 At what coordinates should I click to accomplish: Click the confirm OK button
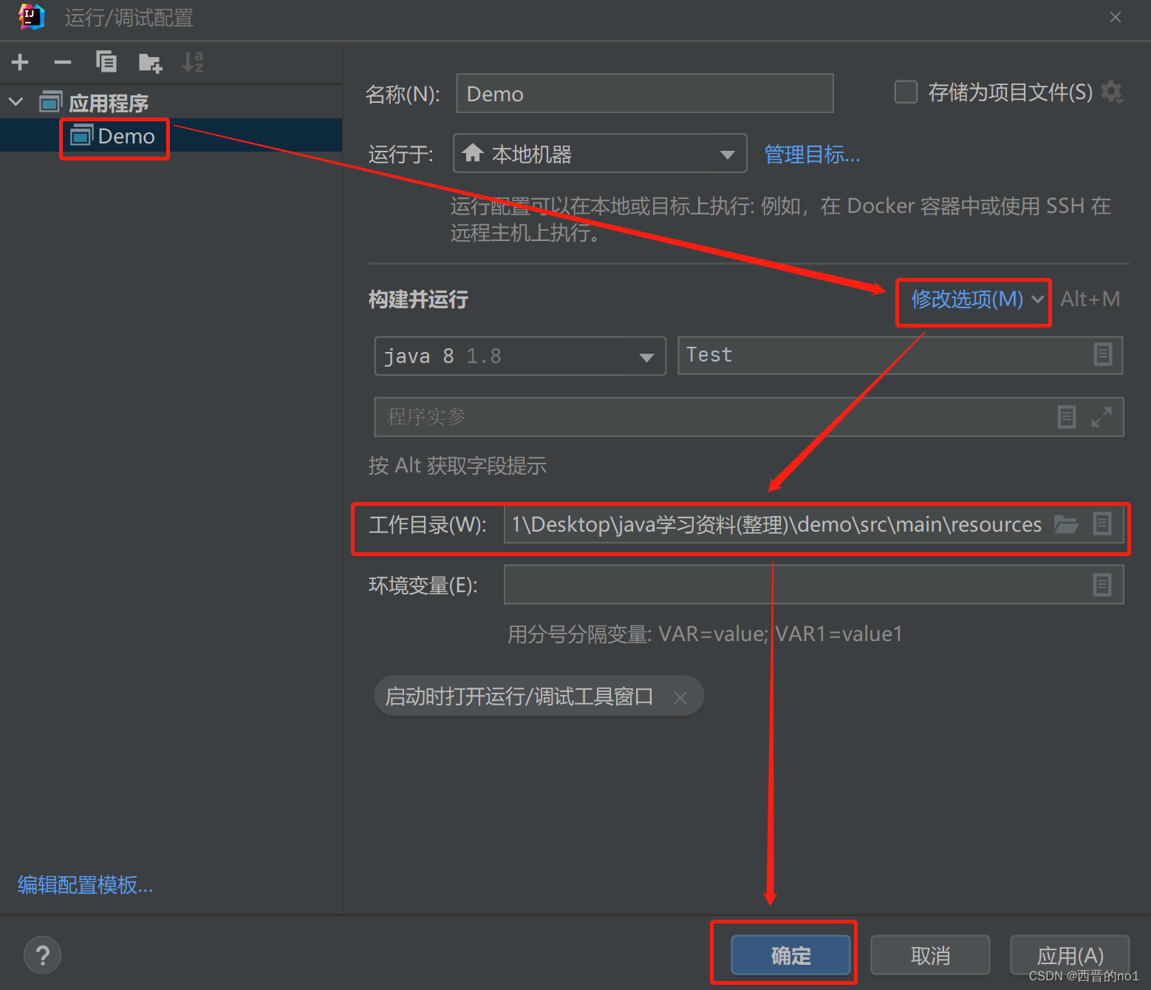click(790, 955)
